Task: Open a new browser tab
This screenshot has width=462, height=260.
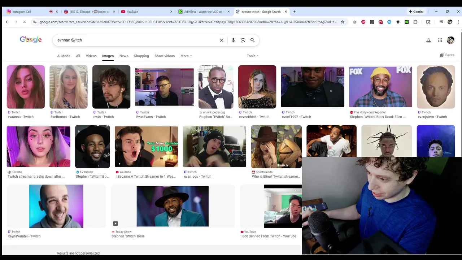Action: click(x=295, y=12)
